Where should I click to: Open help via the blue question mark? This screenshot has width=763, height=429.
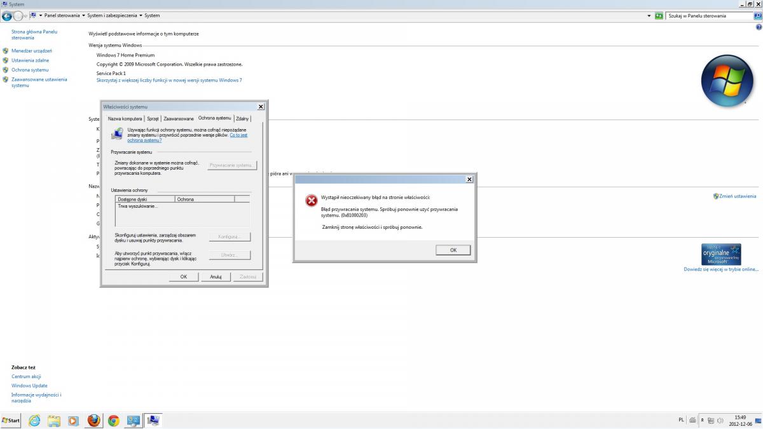click(758, 27)
